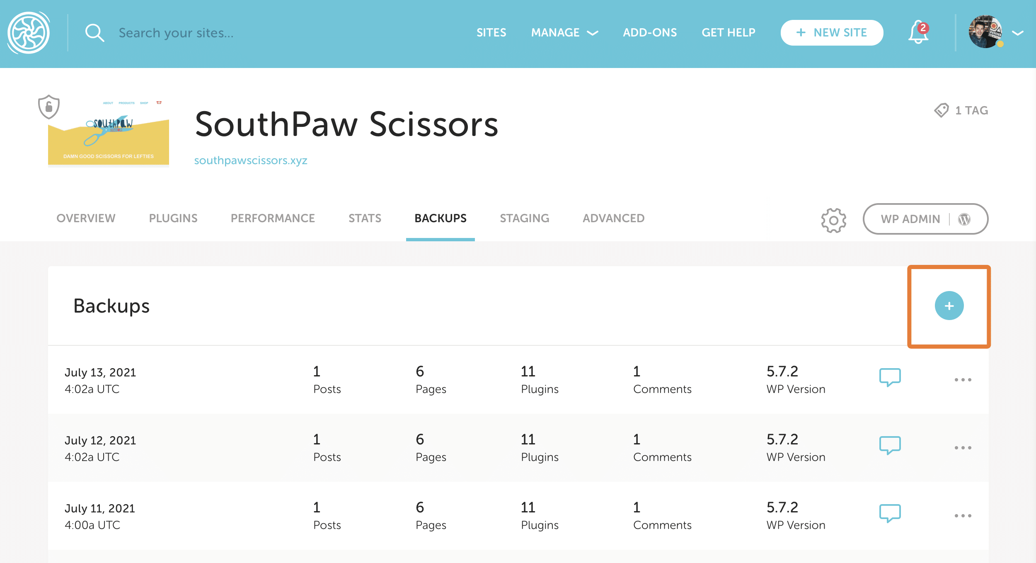Open more options for July 13 backup
Image resolution: width=1036 pixels, height=563 pixels.
(963, 380)
